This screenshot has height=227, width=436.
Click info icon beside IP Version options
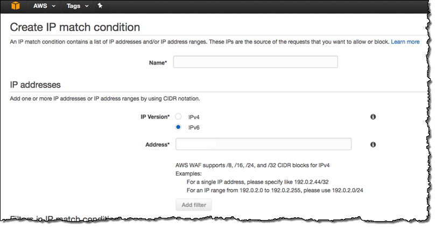click(x=373, y=116)
